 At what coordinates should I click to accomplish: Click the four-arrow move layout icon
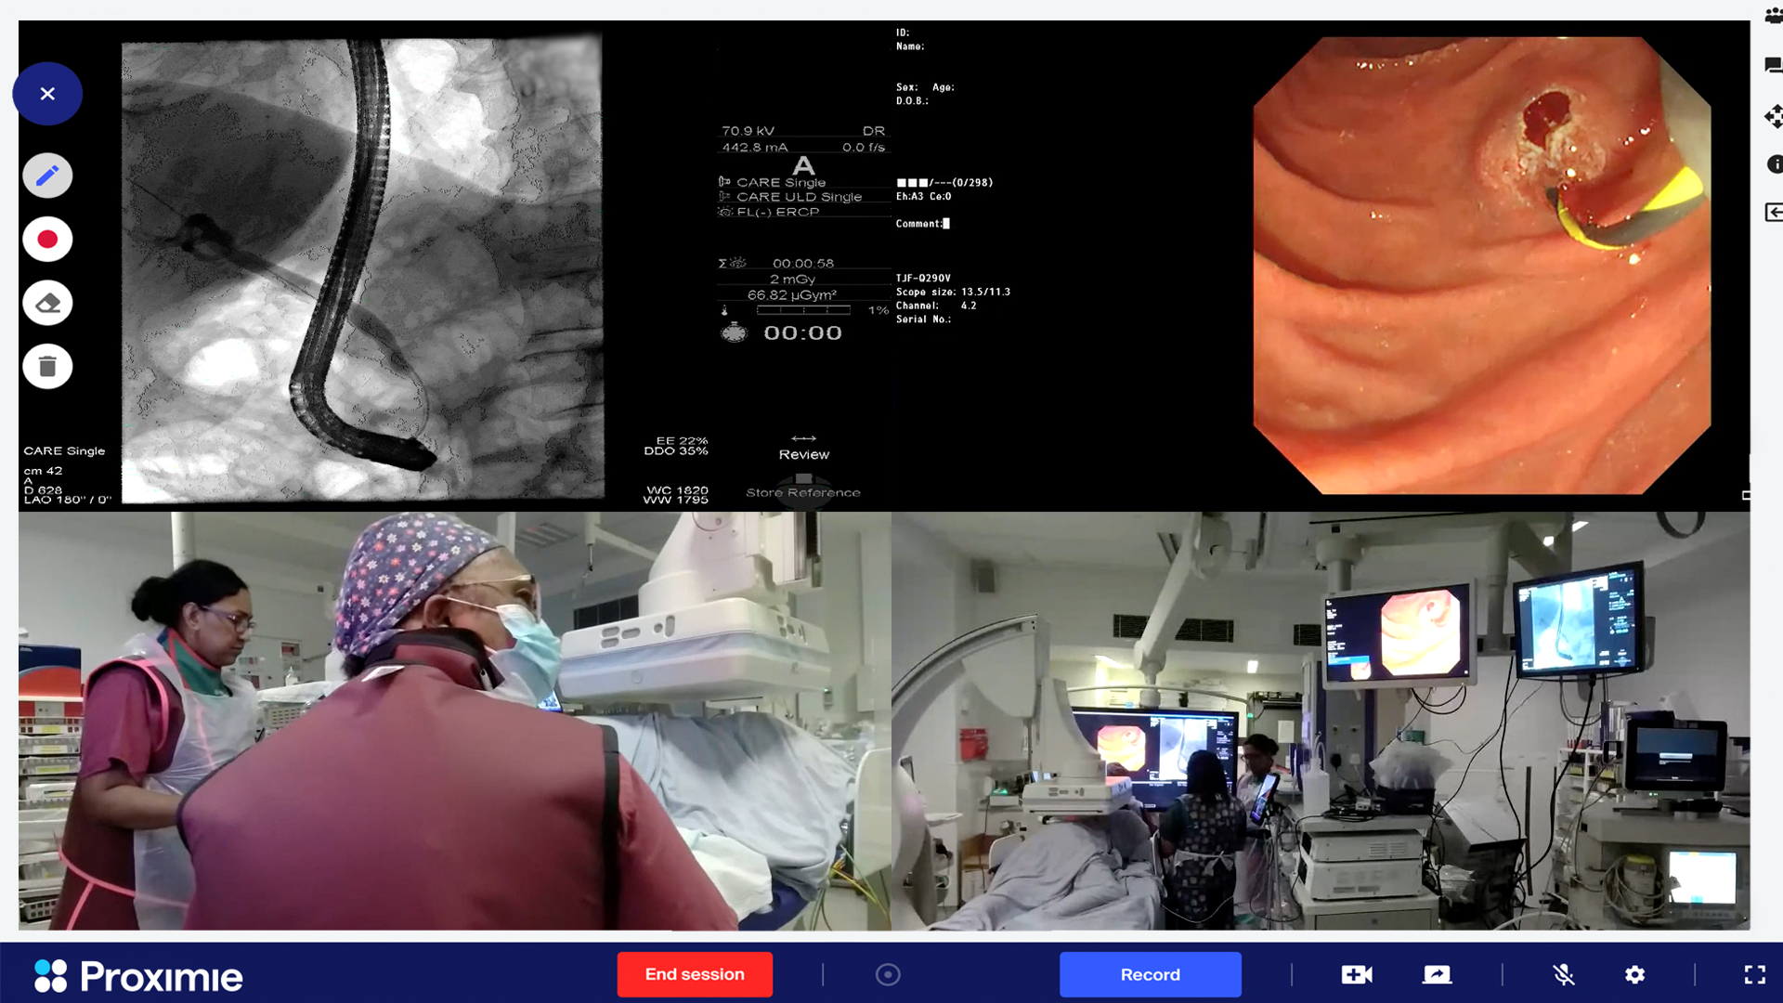click(x=1773, y=116)
